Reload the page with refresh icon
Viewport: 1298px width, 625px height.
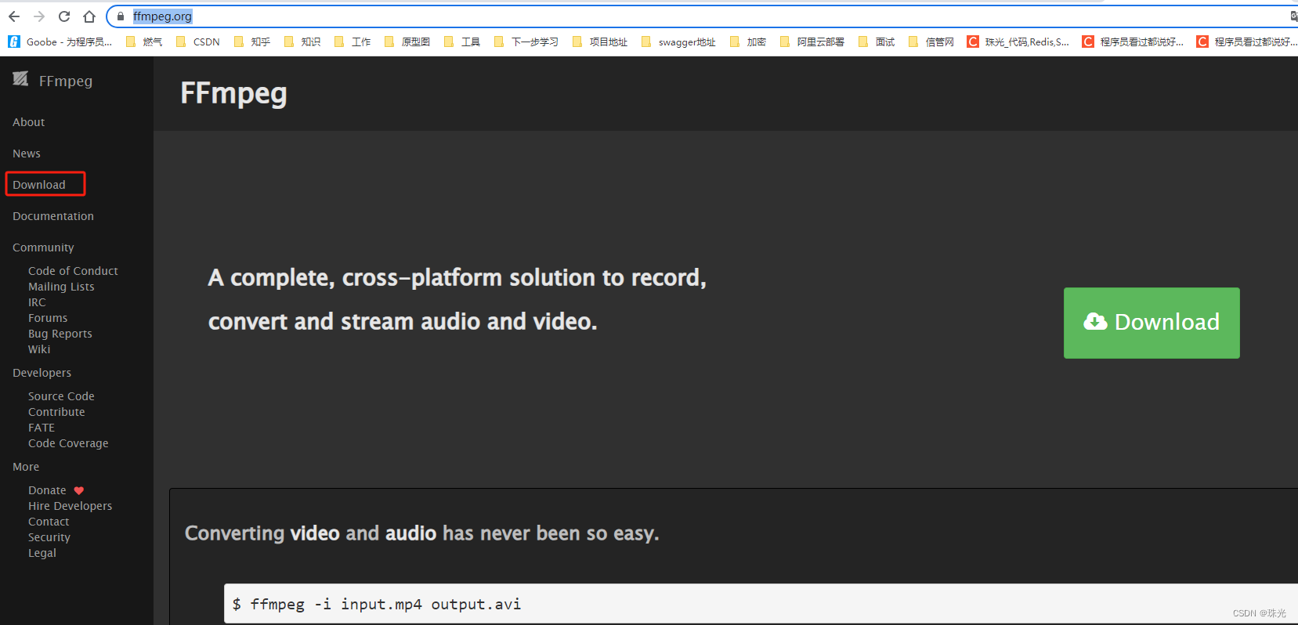pyautogui.click(x=64, y=16)
